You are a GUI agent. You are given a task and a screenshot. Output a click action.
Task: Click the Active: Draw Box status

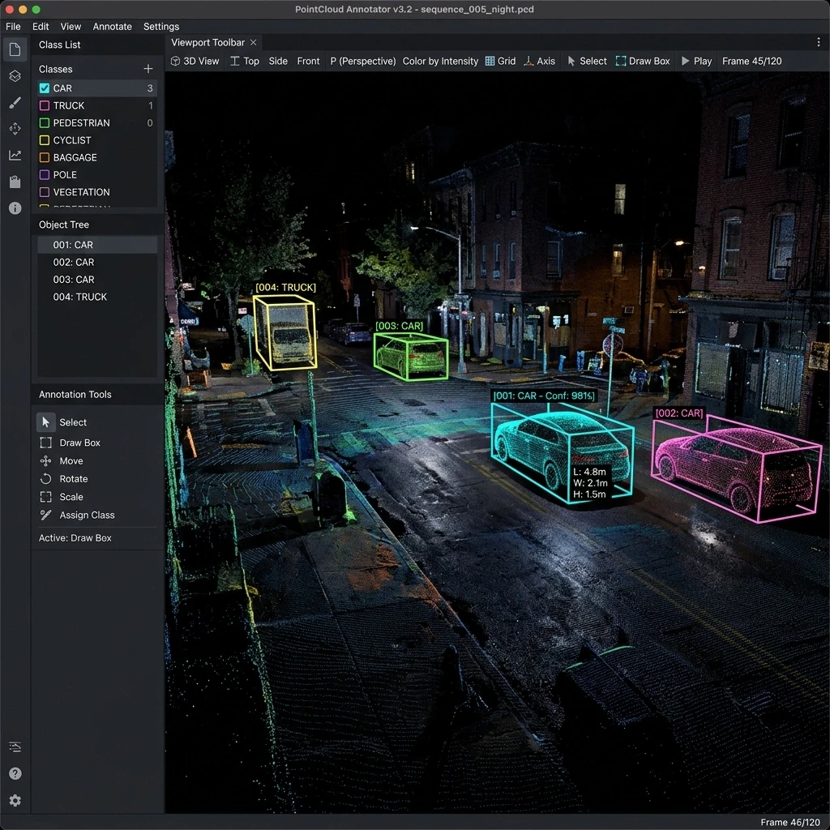click(x=75, y=538)
